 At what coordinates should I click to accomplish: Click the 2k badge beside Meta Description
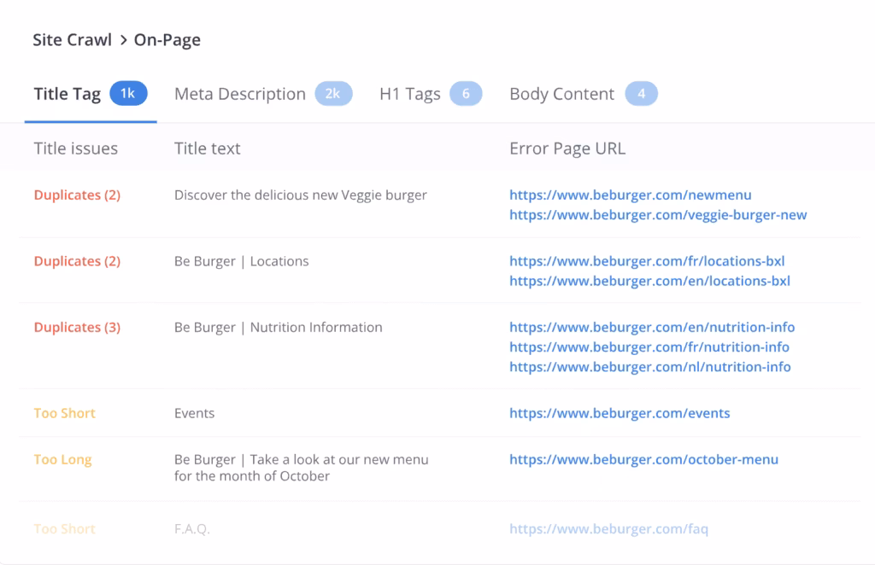pos(332,94)
